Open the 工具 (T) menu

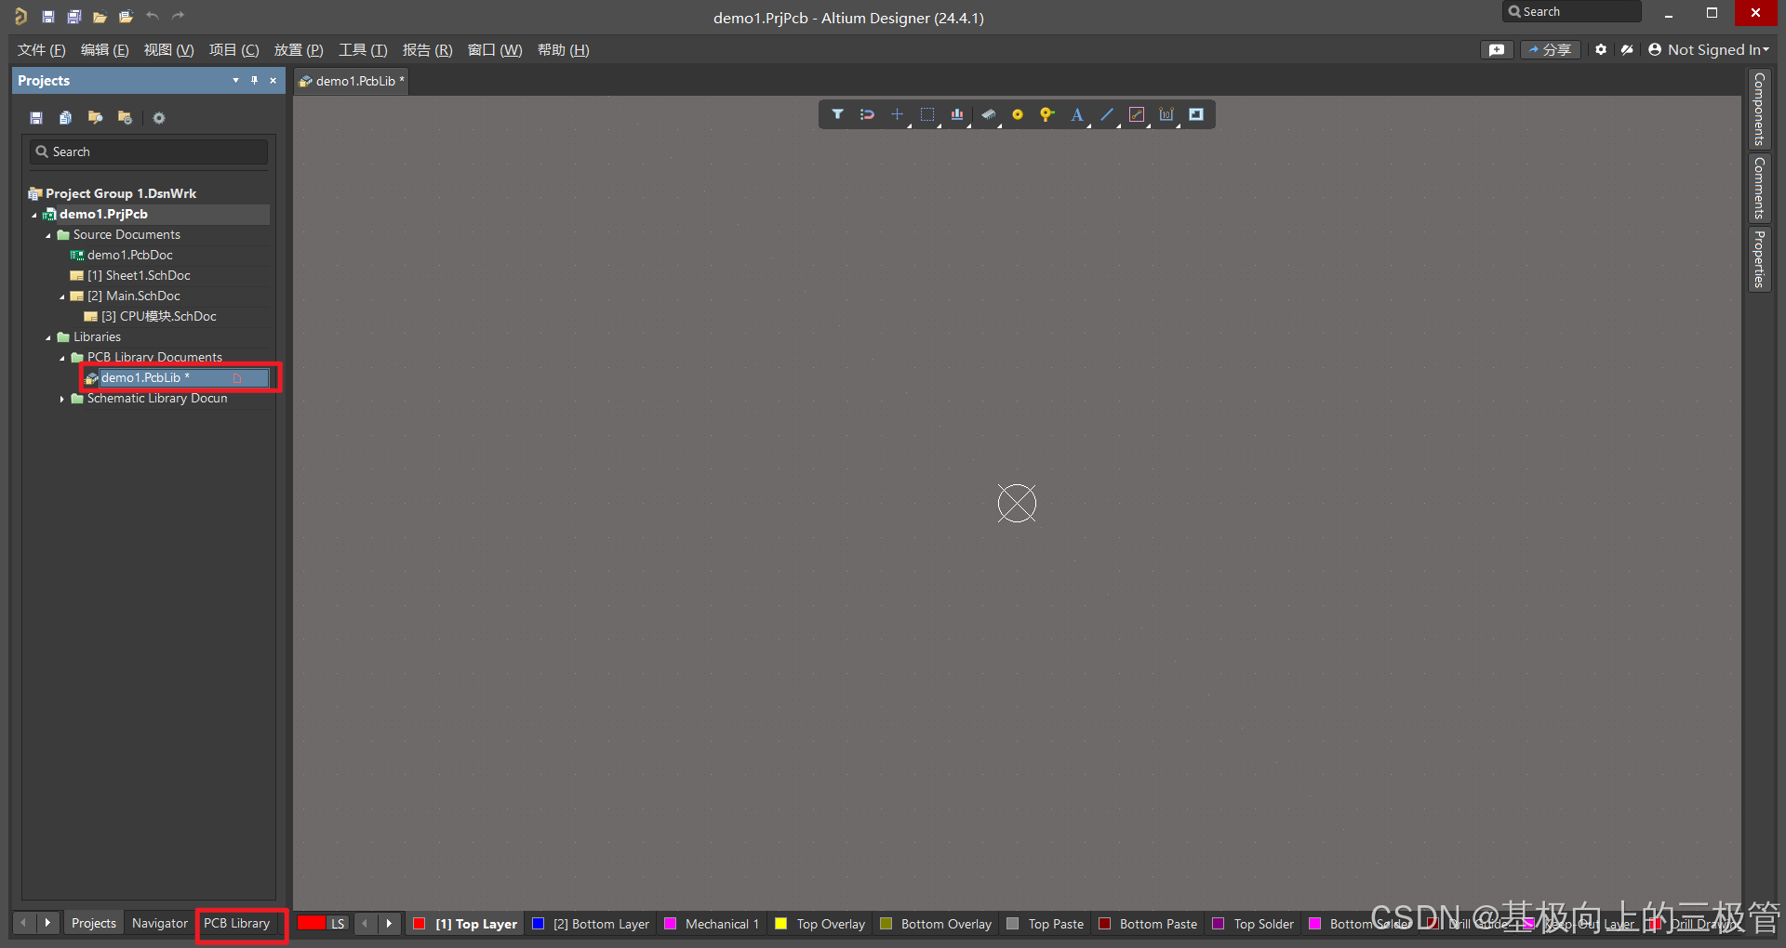pyautogui.click(x=363, y=50)
